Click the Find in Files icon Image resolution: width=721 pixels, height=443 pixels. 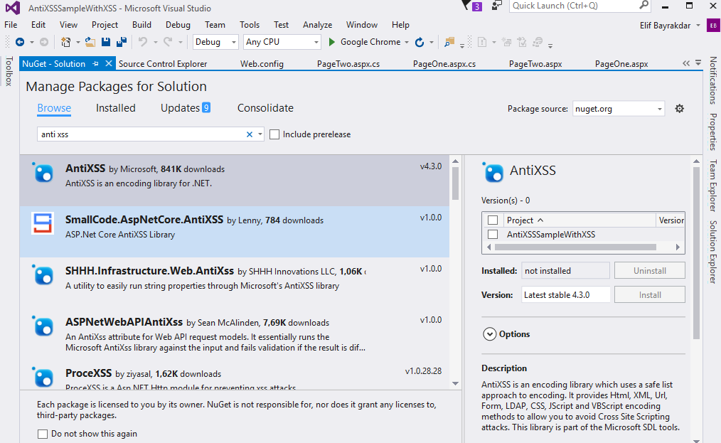pos(449,43)
